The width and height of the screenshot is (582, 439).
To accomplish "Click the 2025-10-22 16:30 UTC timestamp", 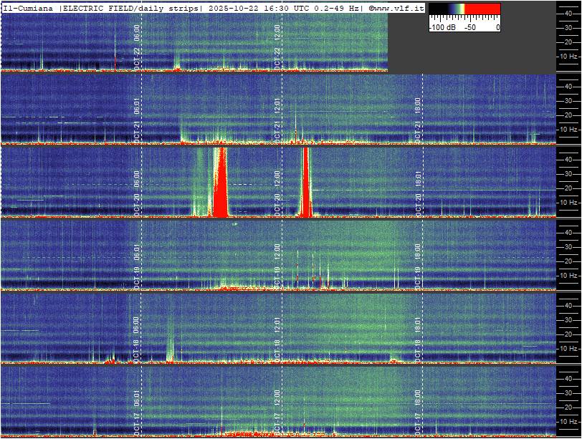I will click(x=251, y=7).
